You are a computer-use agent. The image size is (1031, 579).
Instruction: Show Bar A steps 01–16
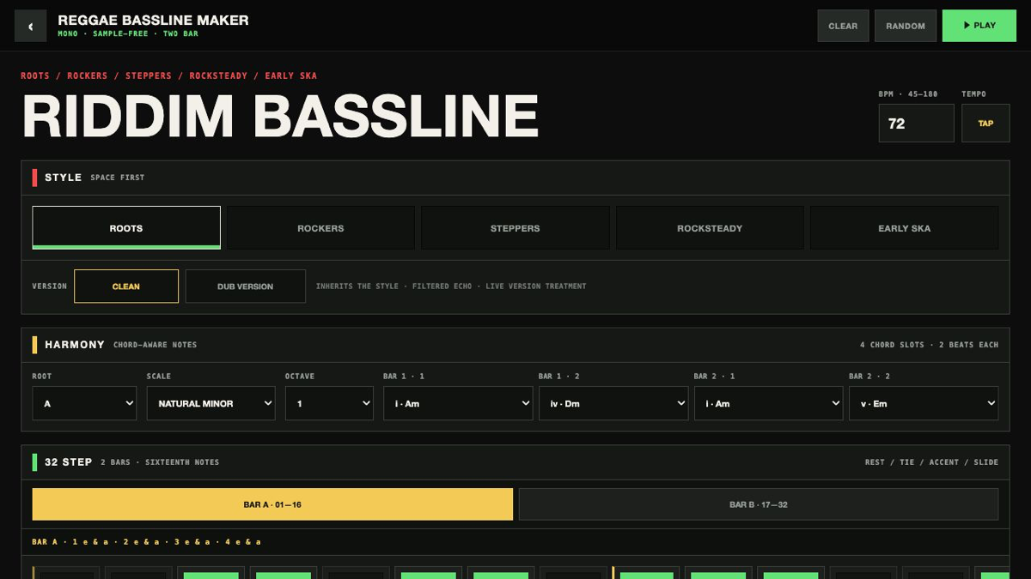272,504
